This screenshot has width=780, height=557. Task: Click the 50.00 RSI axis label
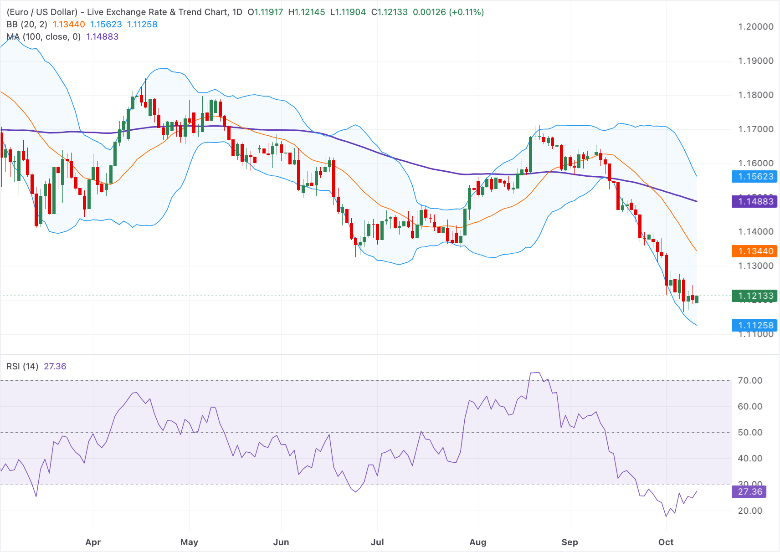point(750,432)
